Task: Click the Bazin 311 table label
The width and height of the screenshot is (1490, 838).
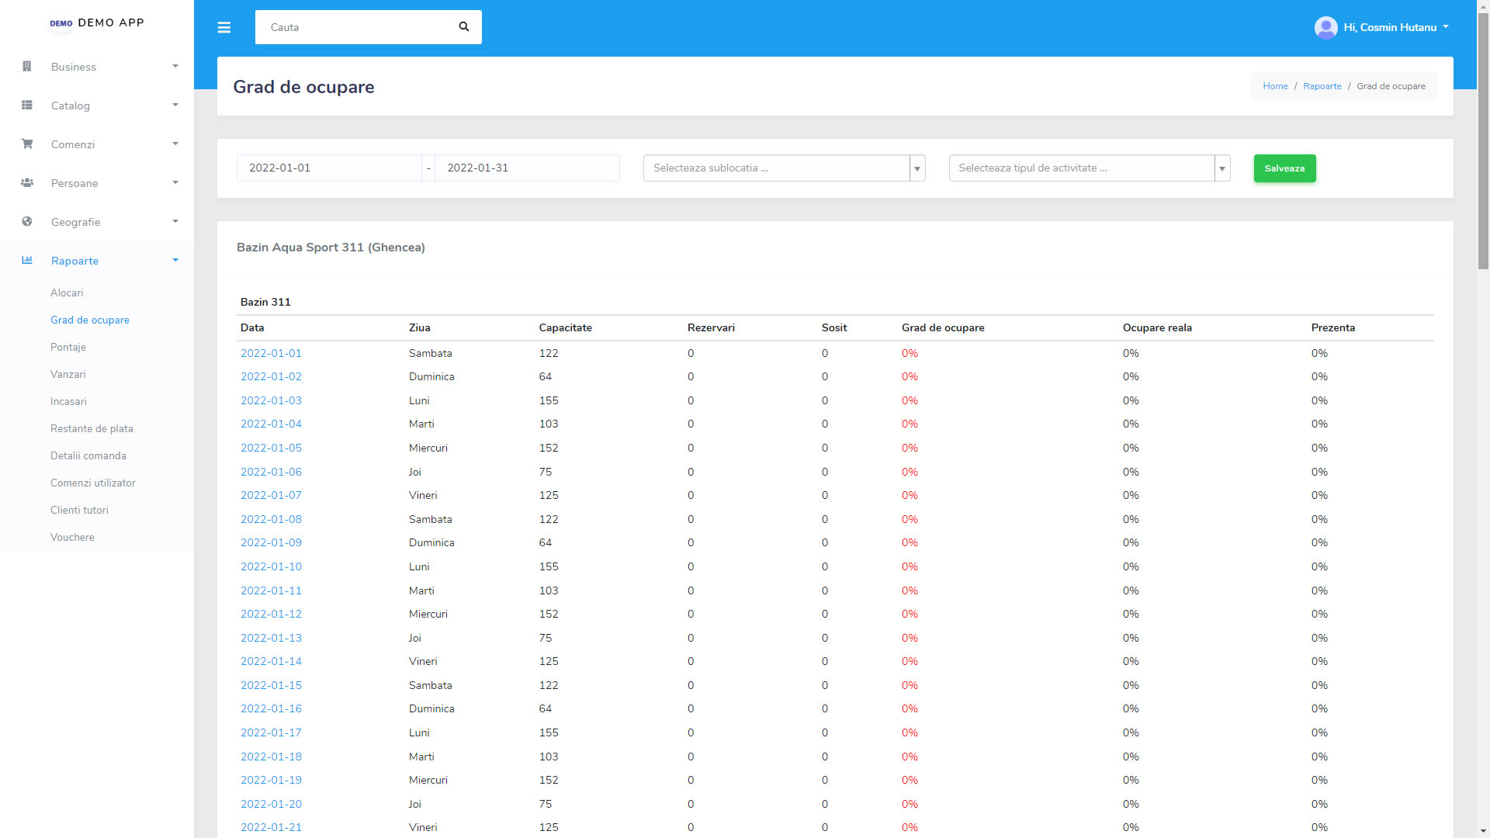Action: click(x=265, y=302)
